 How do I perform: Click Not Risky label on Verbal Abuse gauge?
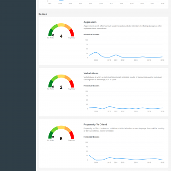click(x=50, y=89)
